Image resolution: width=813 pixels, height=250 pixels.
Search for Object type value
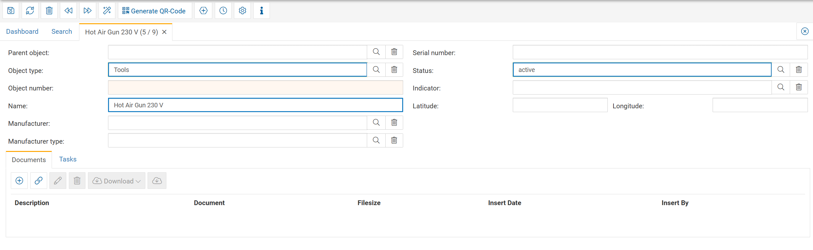click(376, 70)
